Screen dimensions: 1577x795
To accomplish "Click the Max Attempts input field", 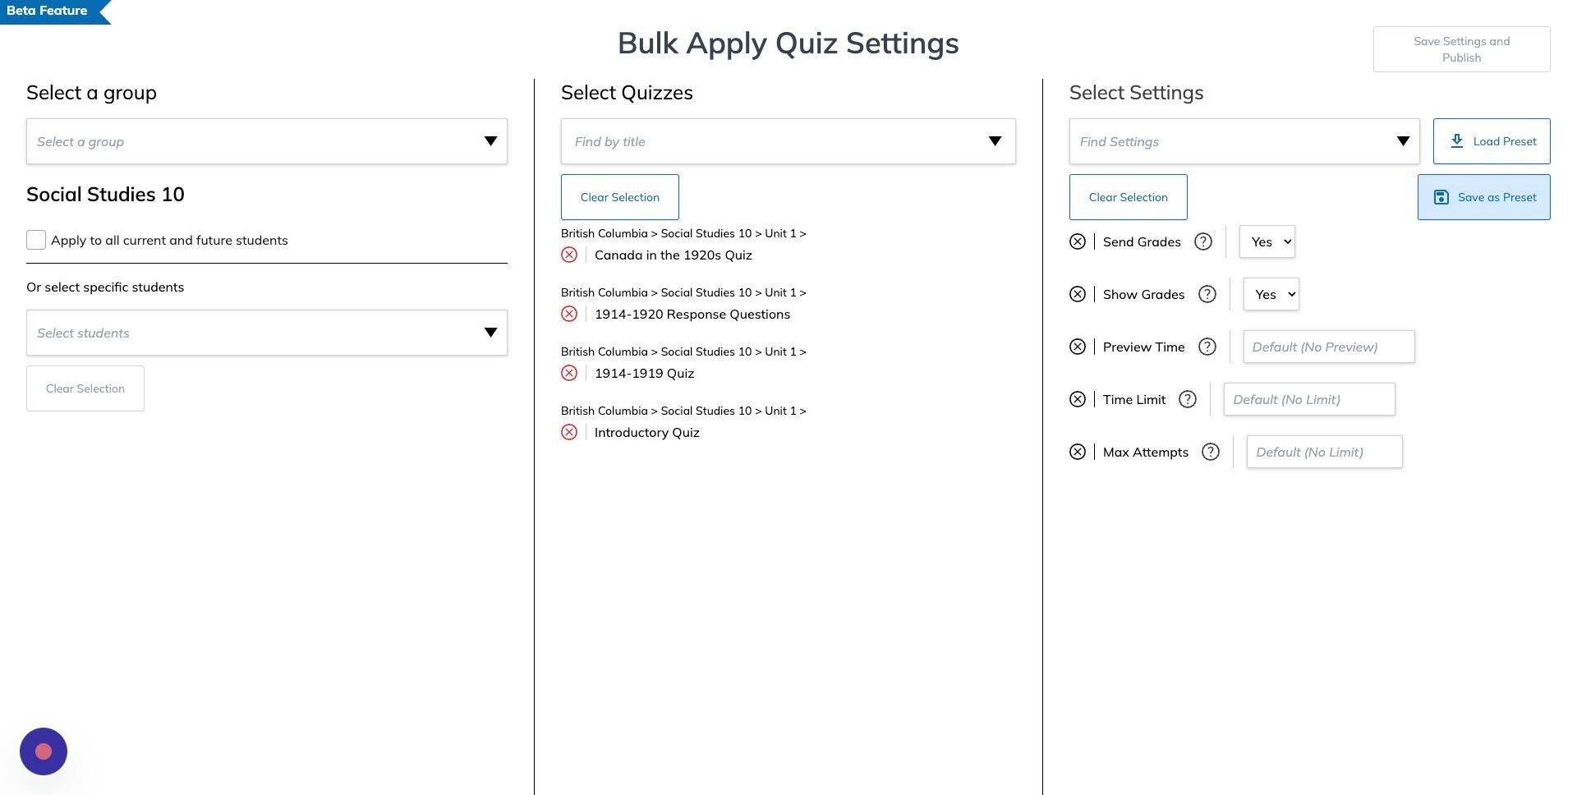I will pyautogui.click(x=1324, y=452).
